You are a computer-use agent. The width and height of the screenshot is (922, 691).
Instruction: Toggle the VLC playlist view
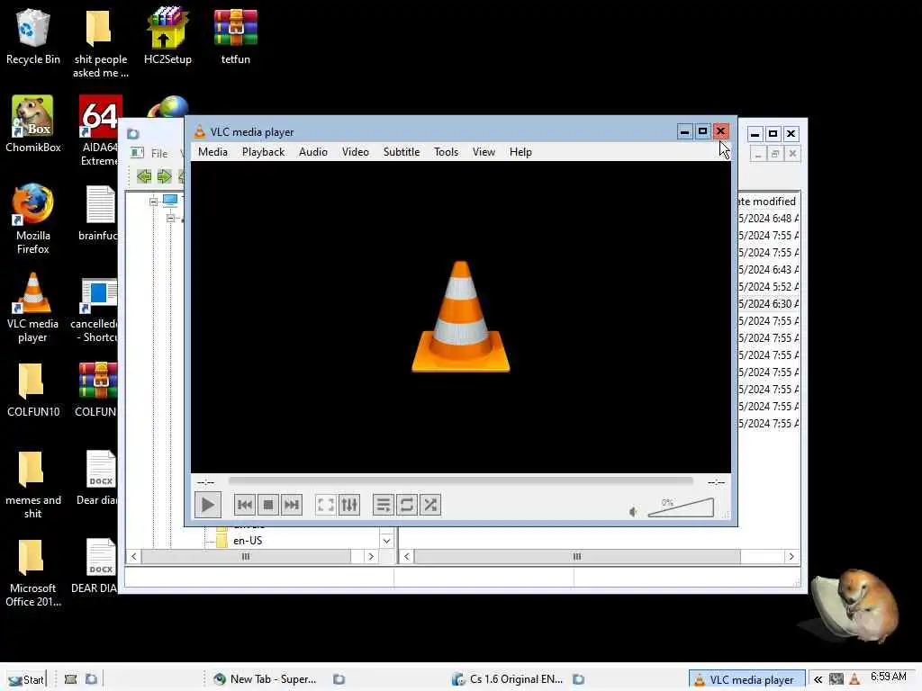click(x=384, y=505)
